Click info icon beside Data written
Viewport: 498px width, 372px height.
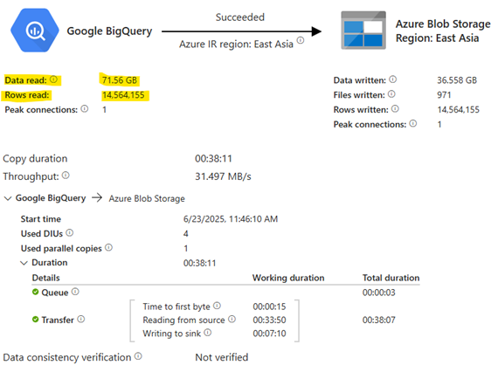pos(393,79)
